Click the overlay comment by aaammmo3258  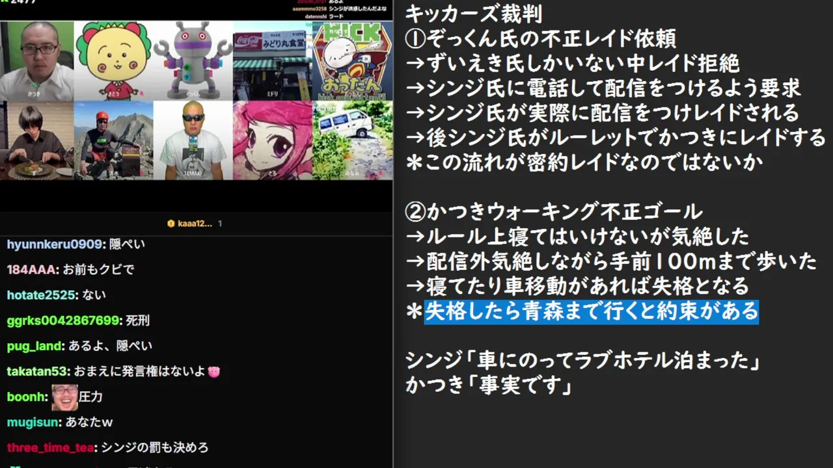[338, 10]
